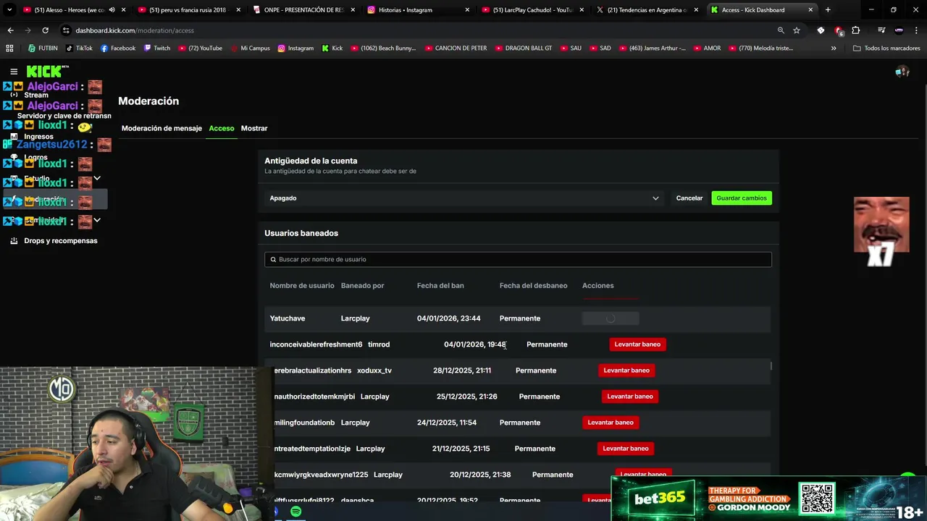Show more bookmarks with the double chevron
This screenshot has height=521, width=927.
tap(834, 48)
